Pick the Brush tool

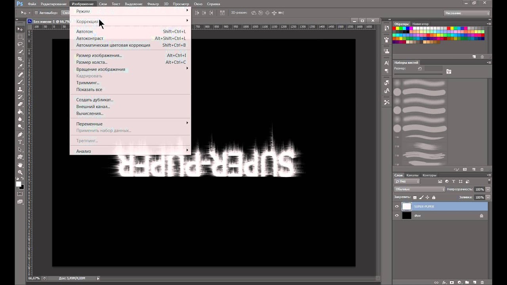[x=20, y=82]
